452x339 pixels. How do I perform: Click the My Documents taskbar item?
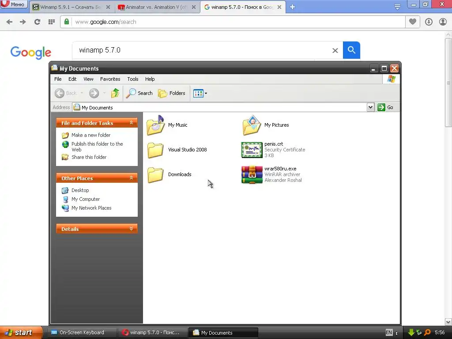[x=223, y=333]
